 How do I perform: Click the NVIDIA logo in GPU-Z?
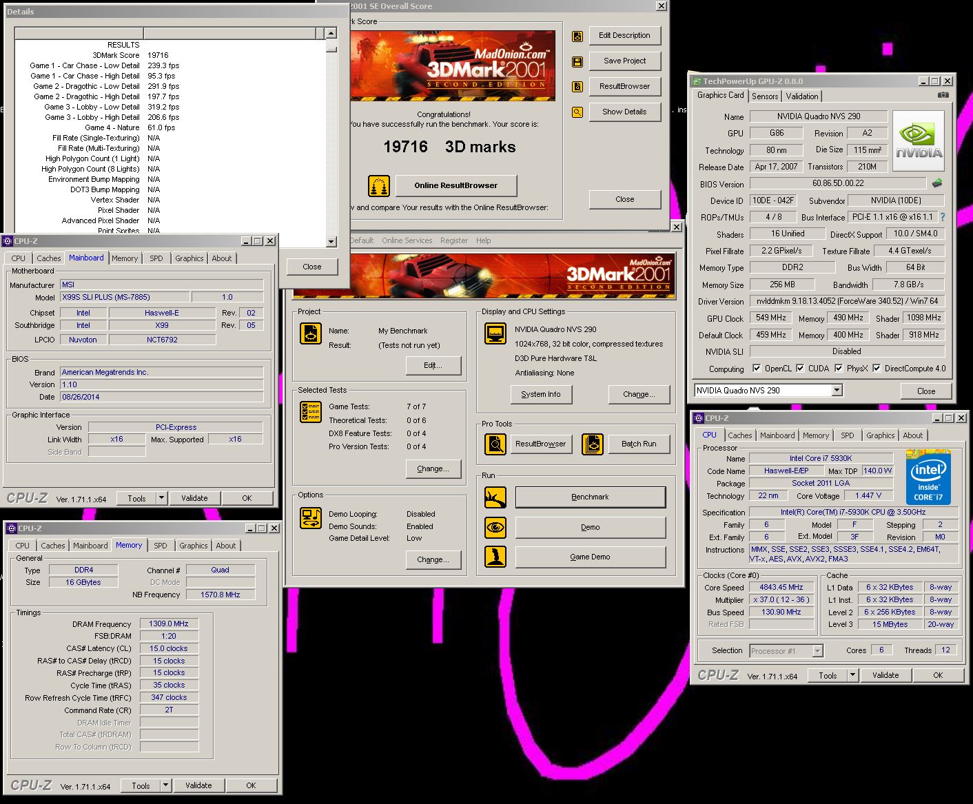click(x=919, y=141)
